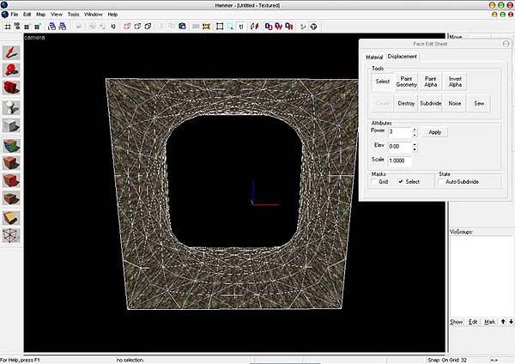The image size is (515, 364).
Task: Click the Apply button next to Power
Action: pos(435,132)
